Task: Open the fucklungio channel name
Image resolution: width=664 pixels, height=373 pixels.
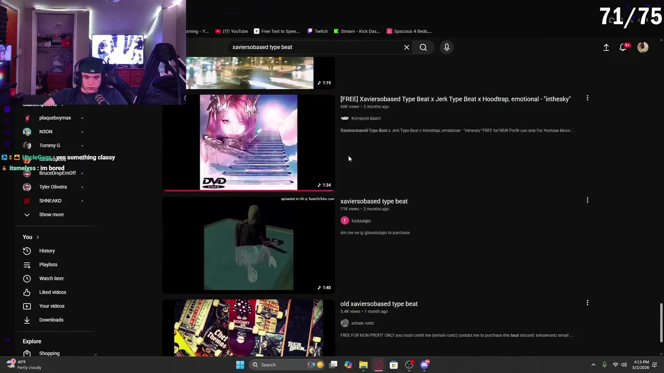Action: (x=361, y=221)
